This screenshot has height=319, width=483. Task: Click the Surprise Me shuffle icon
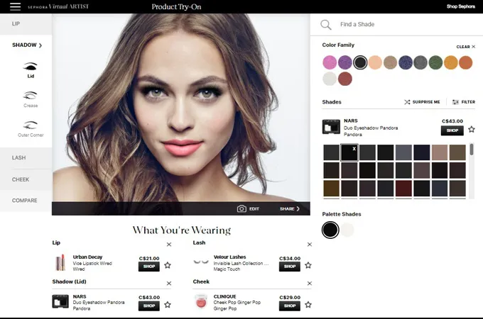(408, 102)
